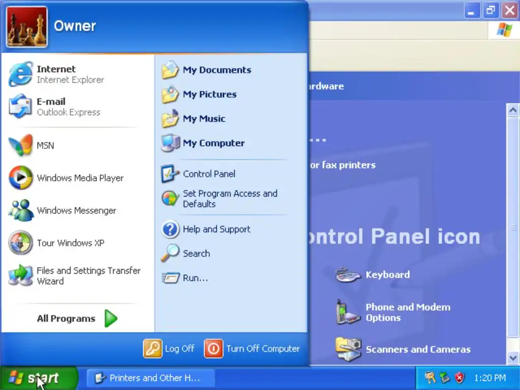Image resolution: width=520 pixels, height=390 pixels.
Task: Expand All Programs menu
Action: click(77, 318)
